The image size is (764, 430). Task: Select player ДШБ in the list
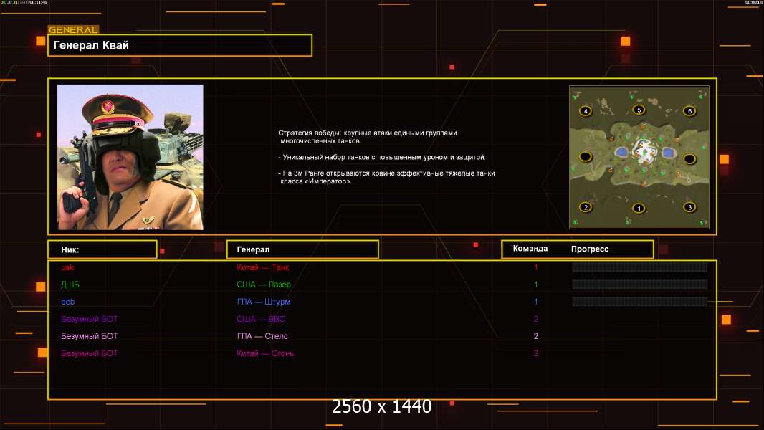click(x=70, y=285)
